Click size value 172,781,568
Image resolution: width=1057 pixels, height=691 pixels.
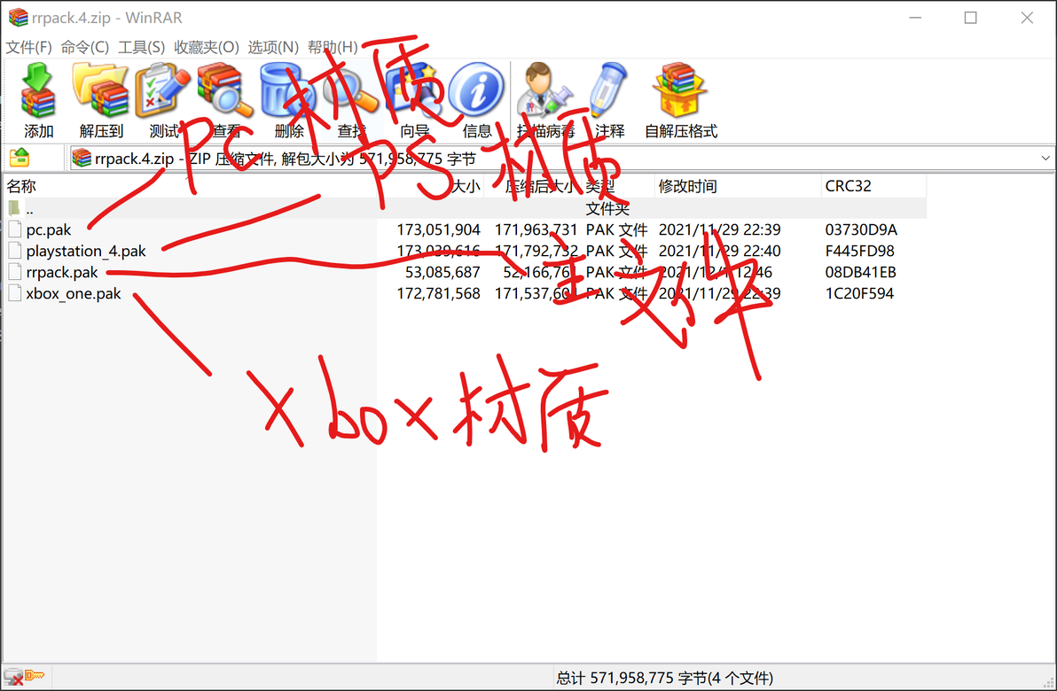(x=438, y=294)
